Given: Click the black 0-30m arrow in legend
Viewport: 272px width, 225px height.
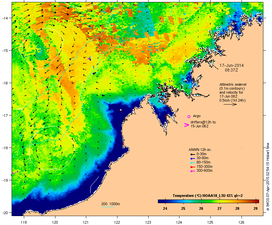Looking at the screenshot, I should (x=192, y=155).
